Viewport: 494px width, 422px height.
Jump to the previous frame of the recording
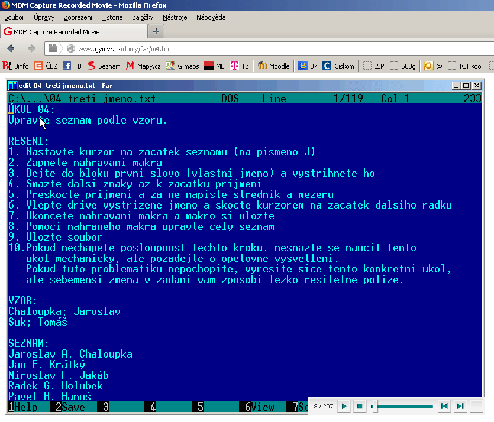(443, 406)
